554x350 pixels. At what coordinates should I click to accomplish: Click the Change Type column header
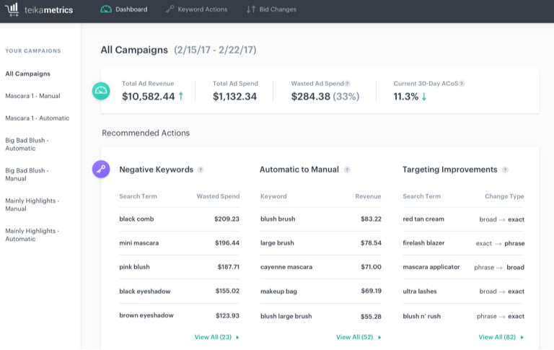(504, 196)
